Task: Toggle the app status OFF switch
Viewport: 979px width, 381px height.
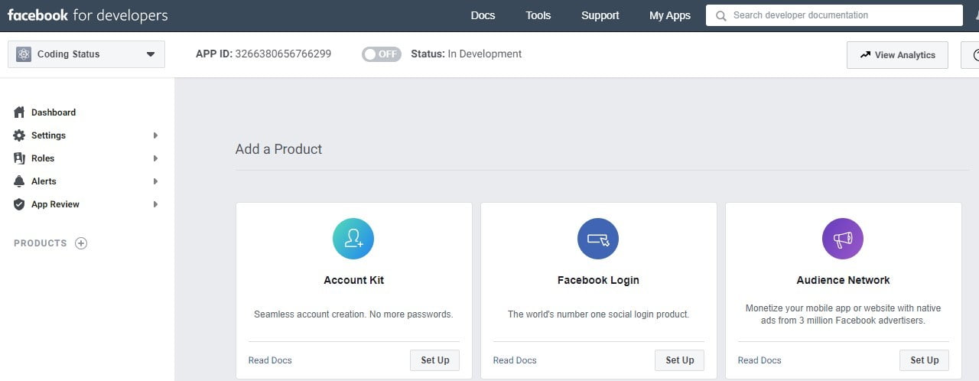Action: [382, 54]
